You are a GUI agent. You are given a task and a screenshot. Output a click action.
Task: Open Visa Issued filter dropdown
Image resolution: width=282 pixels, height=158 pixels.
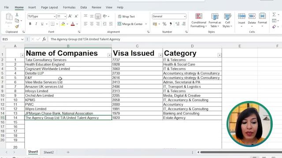click(x=160, y=55)
